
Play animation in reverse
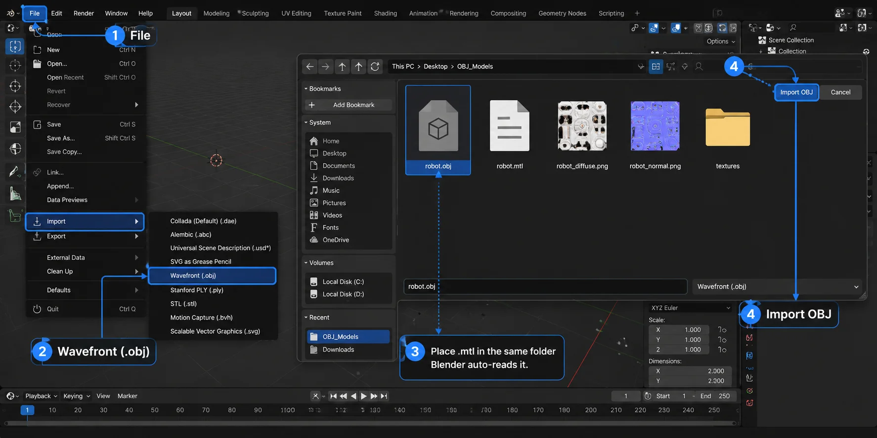click(353, 396)
